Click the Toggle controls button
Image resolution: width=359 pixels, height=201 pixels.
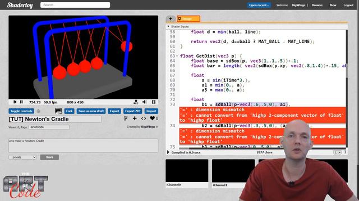click(x=21, y=111)
